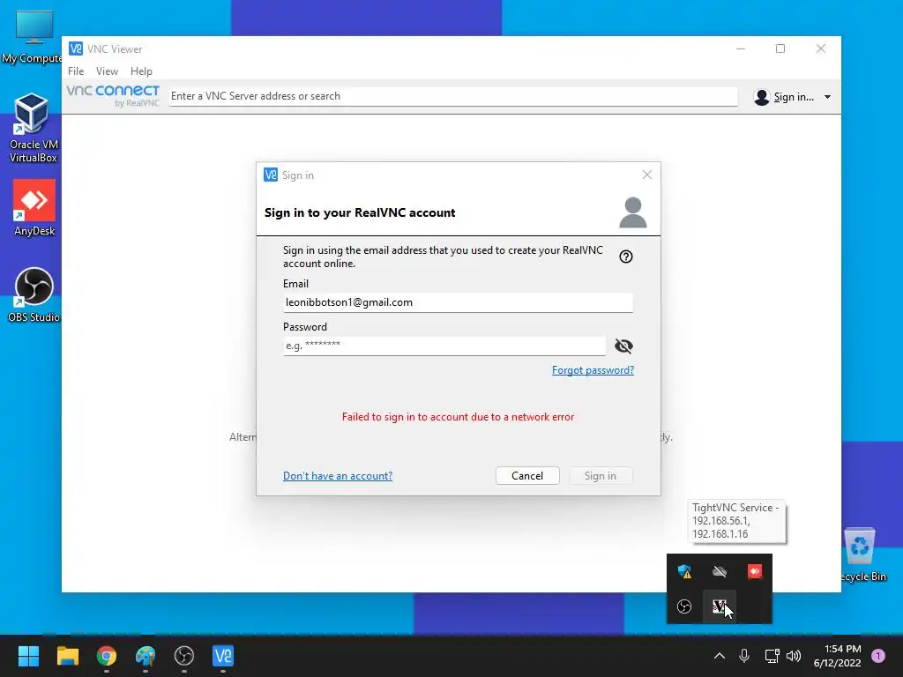
Task: Expand the Sign in... dropdown arrow
Action: tap(827, 97)
